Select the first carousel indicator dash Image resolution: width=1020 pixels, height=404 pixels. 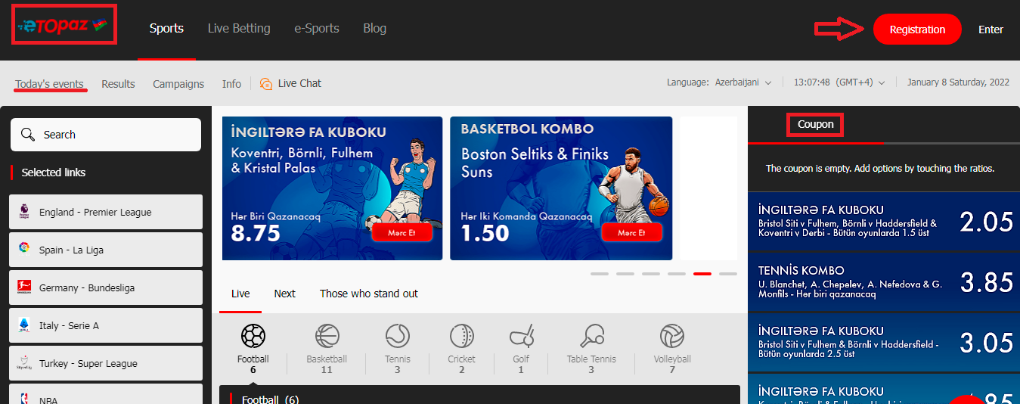(600, 274)
